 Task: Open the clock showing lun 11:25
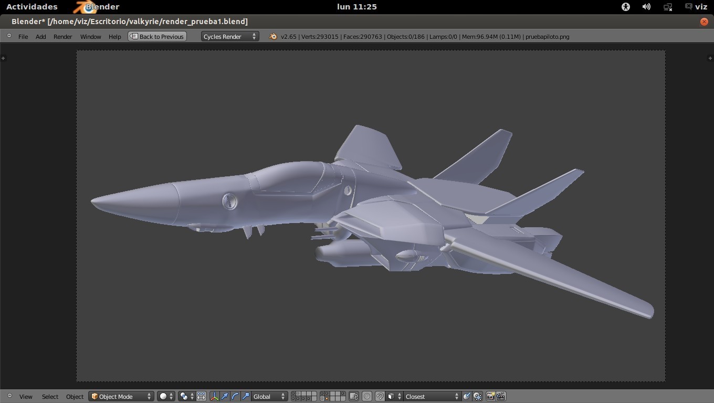(357, 7)
